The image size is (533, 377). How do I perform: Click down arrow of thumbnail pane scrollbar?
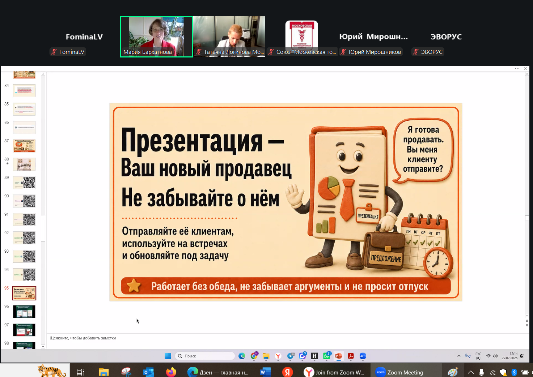[43, 347]
